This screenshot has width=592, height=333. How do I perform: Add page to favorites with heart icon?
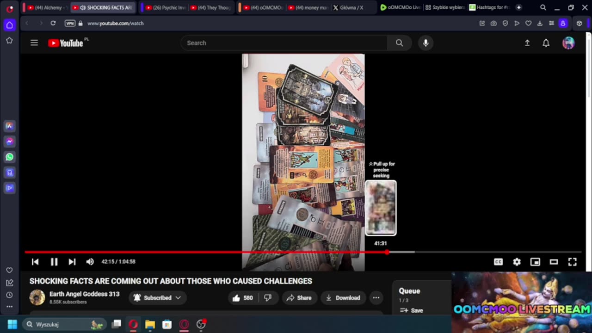coord(528,23)
